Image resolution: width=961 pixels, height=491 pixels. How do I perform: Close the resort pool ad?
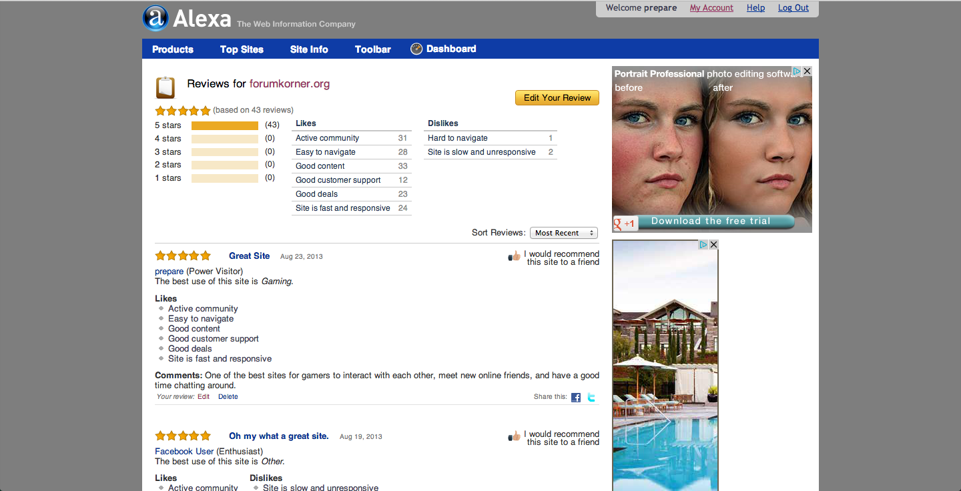(713, 245)
